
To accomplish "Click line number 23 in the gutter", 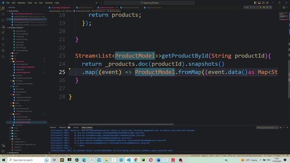I will (62, 56).
